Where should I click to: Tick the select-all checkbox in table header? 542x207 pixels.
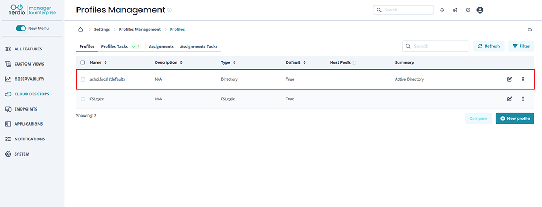82,62
